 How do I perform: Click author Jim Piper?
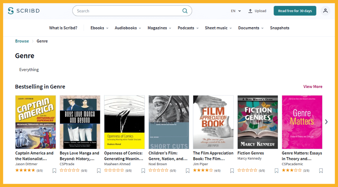pyautogui.click(x=200, y=164)
